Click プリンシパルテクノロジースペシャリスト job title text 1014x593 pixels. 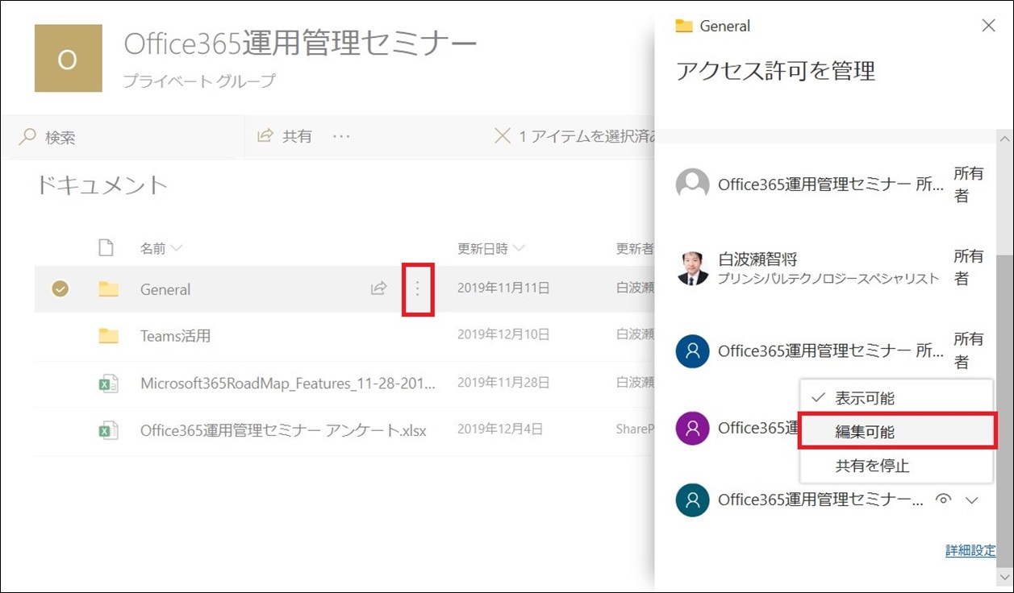point(828,279)
